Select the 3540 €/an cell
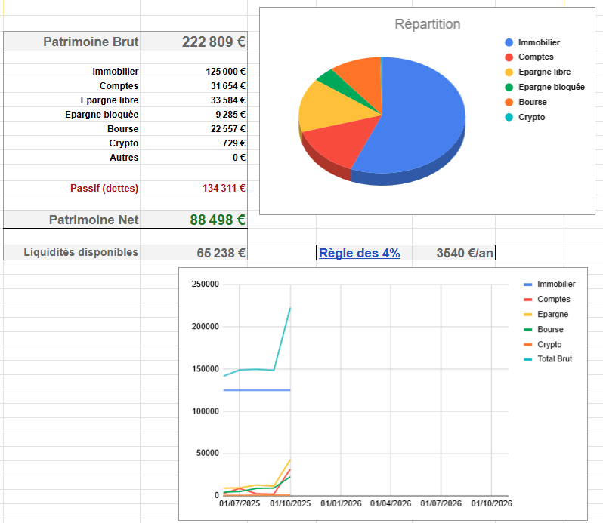 (x=464, y=254)
